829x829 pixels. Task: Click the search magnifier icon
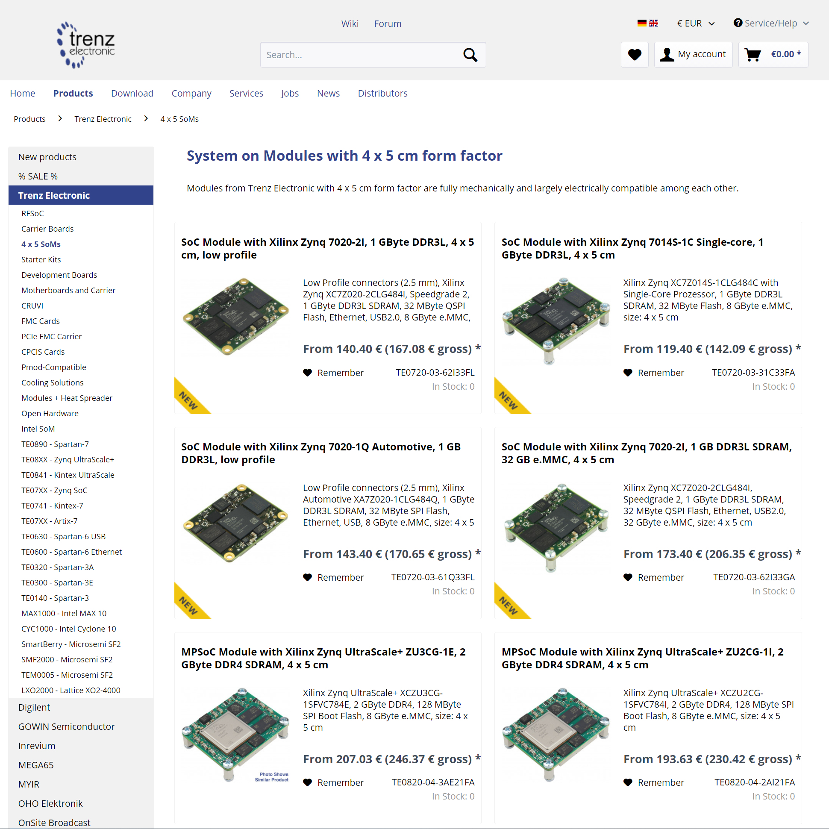[470, 55]
